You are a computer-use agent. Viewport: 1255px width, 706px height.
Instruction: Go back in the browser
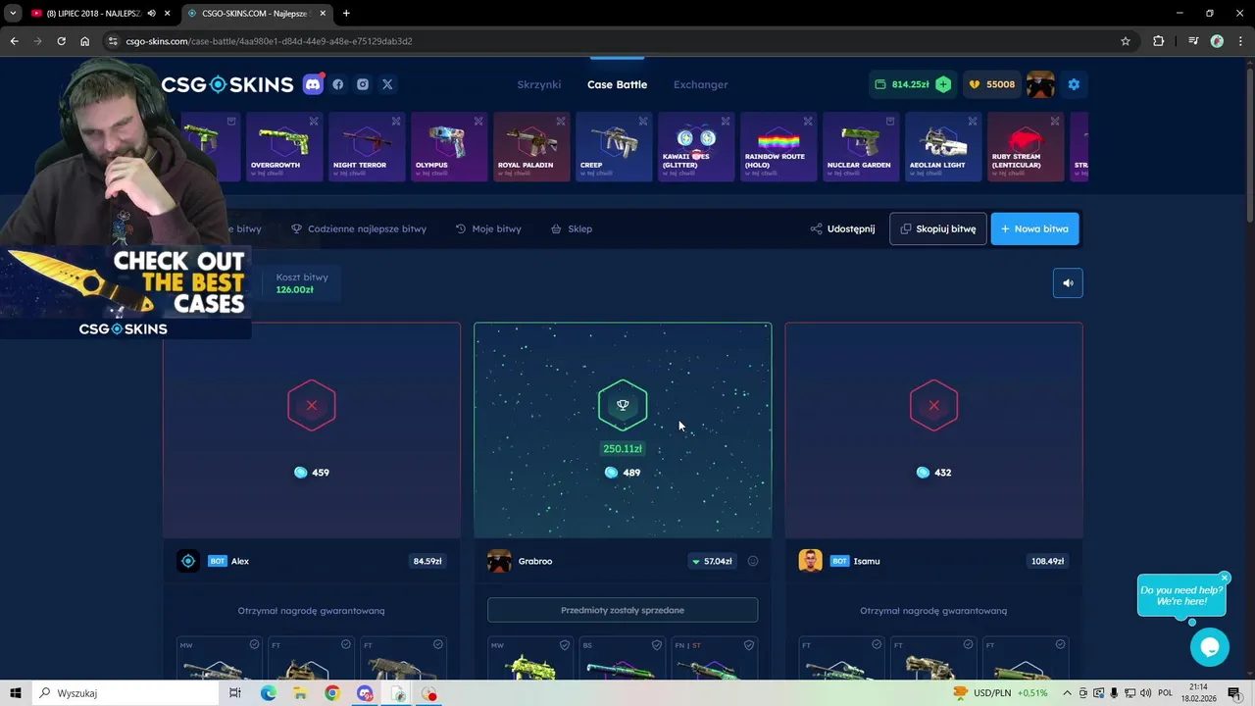coord(14,41)
